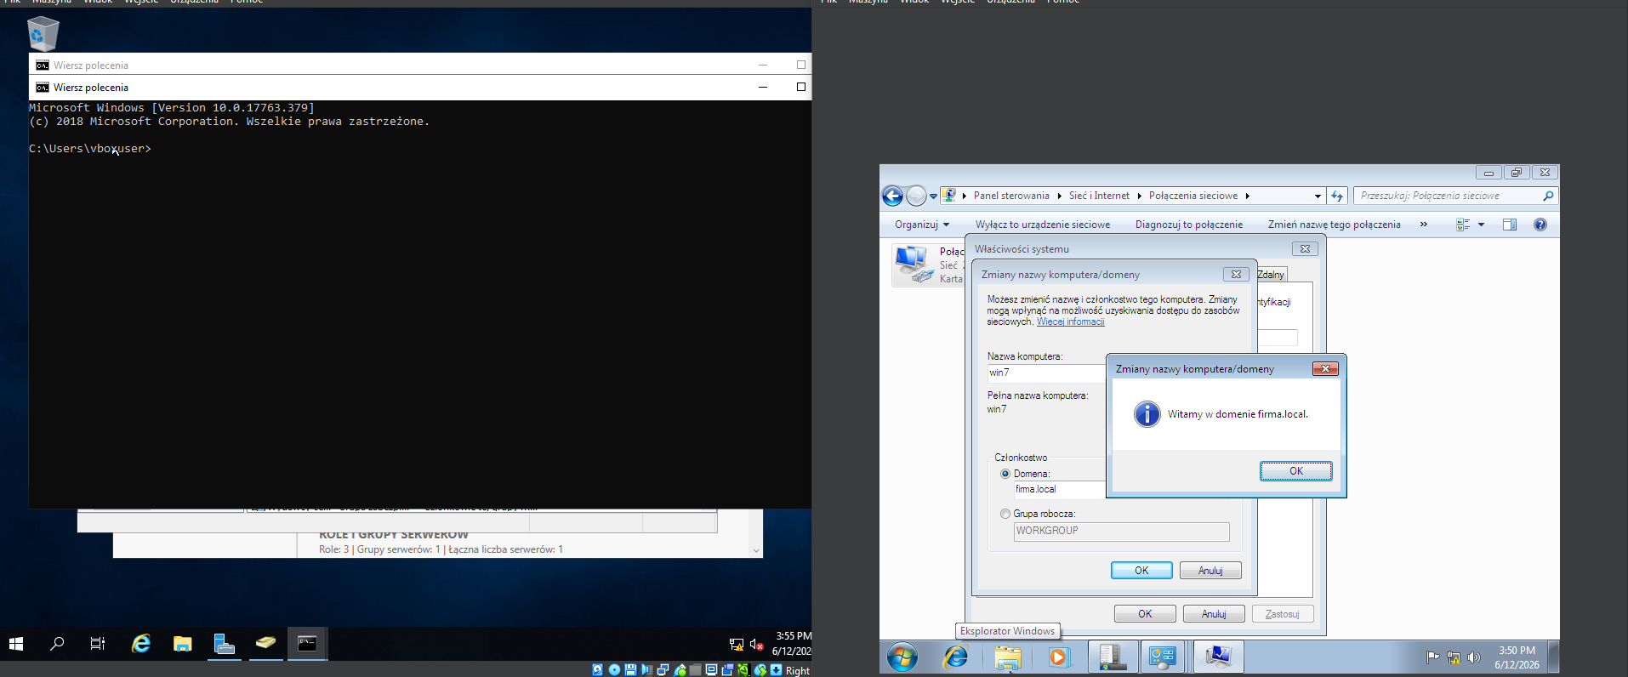Confirm the welcome to firma.local message with OK
Image resolution: width=1628 pixels, height=677 pixels.
click(x=1296, y=471)
